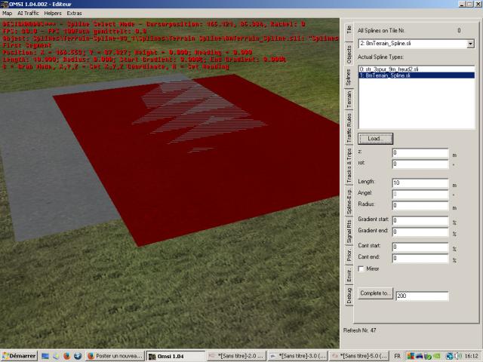Image resolution: width=483 pixels, height=362 pixels.
Task: Open the Extras menu
Action: pyautogui.click(x=74, y=14)
